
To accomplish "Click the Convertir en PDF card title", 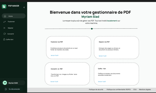I will [x=57, y=69].
